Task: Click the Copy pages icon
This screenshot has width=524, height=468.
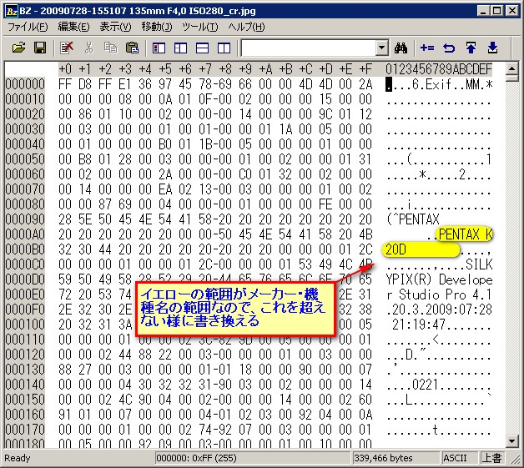Action: point(110,48)
